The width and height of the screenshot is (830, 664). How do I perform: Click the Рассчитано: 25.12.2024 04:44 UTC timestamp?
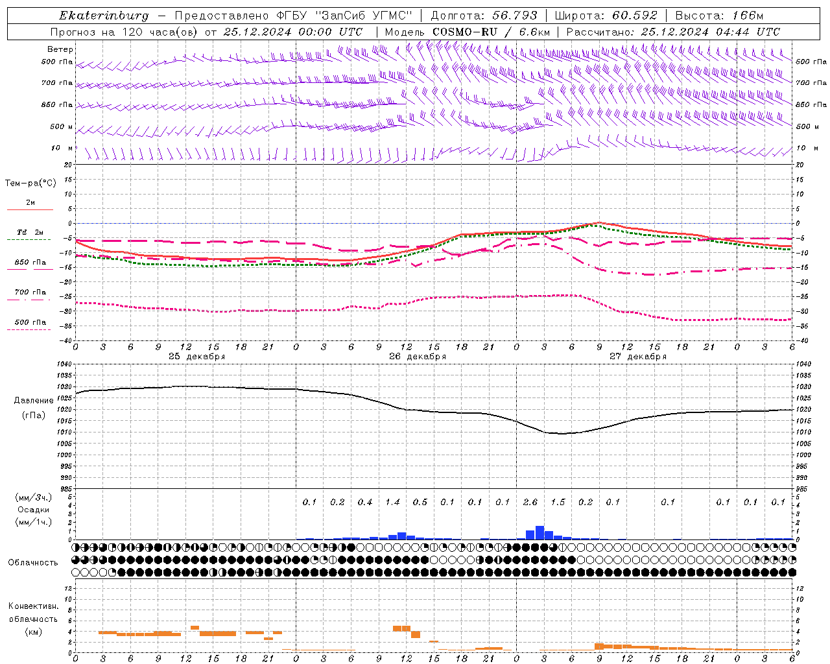tap(673, 32)
